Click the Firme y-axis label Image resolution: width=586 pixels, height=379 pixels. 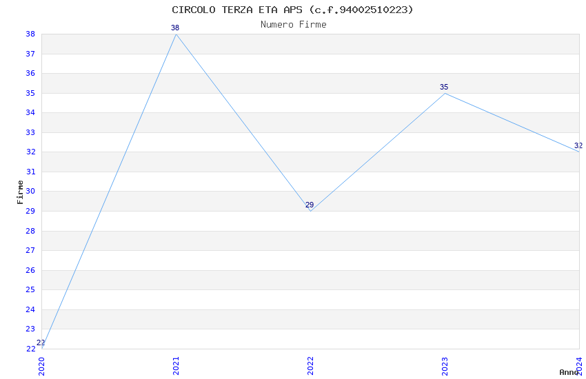(20, 192)
